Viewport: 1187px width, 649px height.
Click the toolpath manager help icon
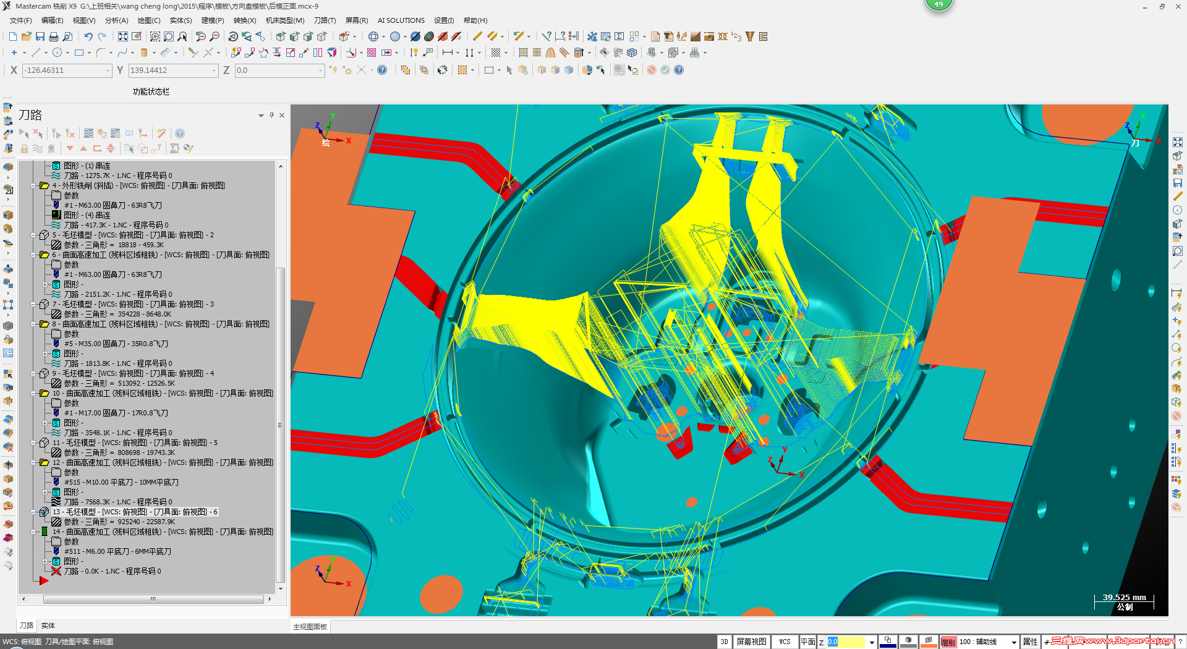[180, 134]
